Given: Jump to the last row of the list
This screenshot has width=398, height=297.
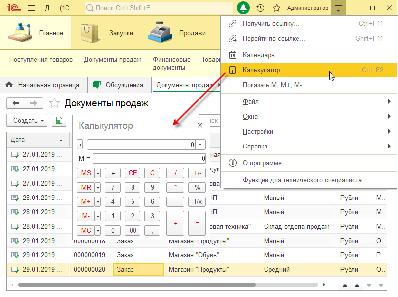Looking at the screenshot, I should 381,285.
